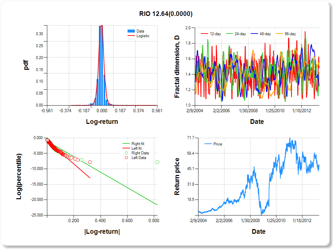Select the 12-day legend entry

click(213, 34)
